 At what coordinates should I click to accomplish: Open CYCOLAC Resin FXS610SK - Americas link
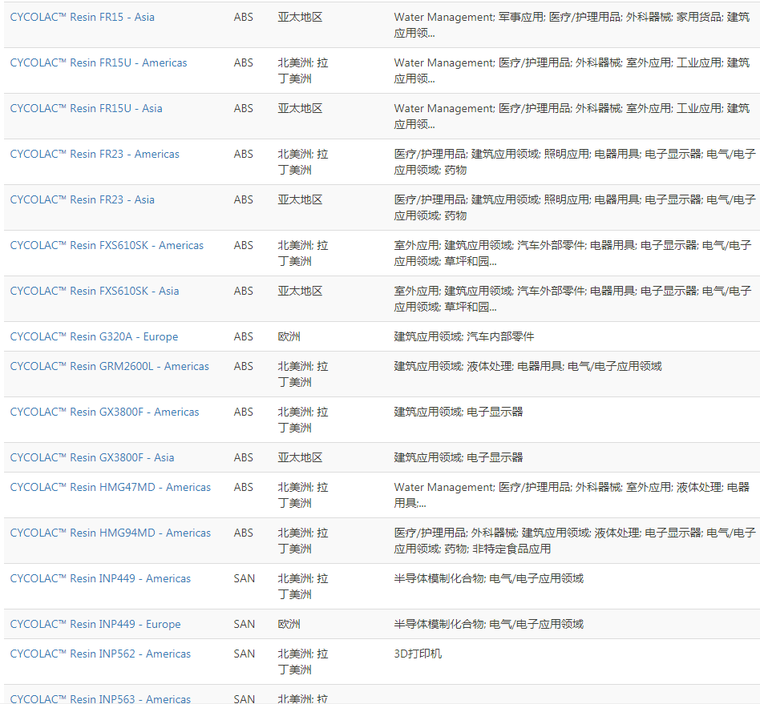(107, 245)
